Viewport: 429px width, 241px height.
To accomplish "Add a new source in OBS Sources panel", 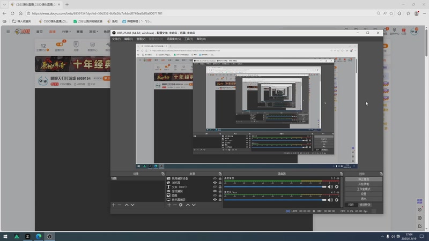I will (x=169, y=205).
